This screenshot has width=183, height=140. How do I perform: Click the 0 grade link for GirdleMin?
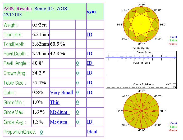77,102
